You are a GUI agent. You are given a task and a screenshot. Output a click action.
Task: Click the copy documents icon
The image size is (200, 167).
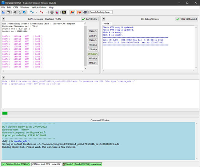pos(20,12)
